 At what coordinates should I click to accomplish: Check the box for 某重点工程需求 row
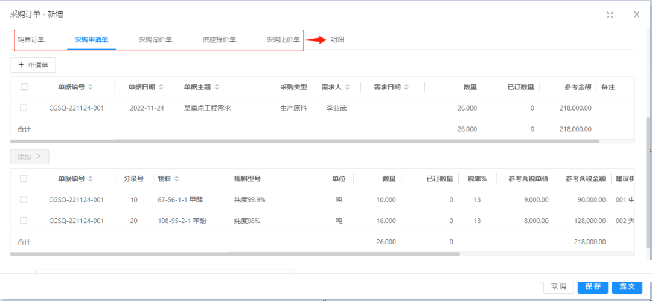pos(24,108)
